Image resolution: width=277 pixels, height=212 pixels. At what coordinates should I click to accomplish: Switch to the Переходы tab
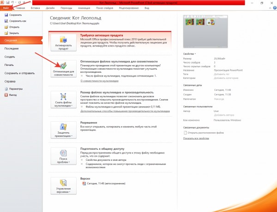[x=66, y=8]
